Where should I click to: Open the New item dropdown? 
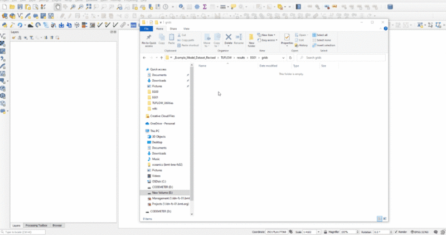(x=268, y=35)
